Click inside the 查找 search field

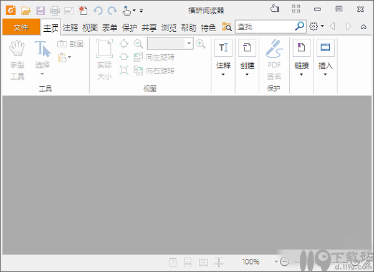click(x=265, y=26)
